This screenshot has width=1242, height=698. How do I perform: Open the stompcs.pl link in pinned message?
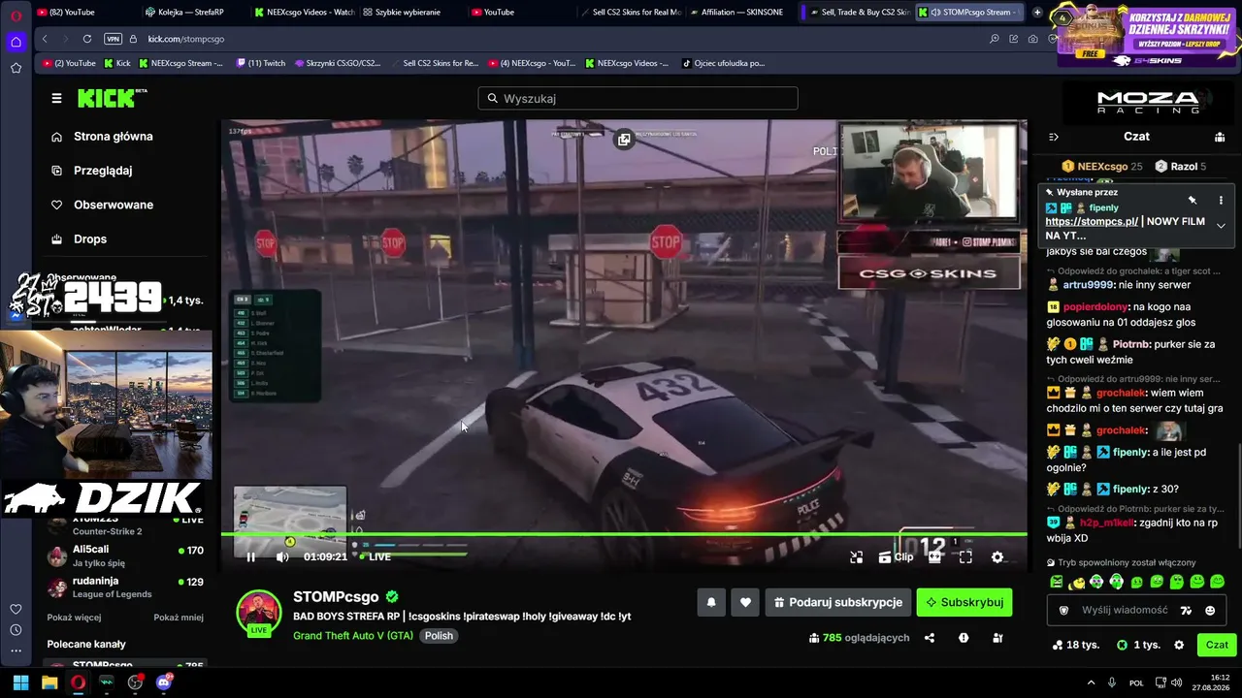1092,221
